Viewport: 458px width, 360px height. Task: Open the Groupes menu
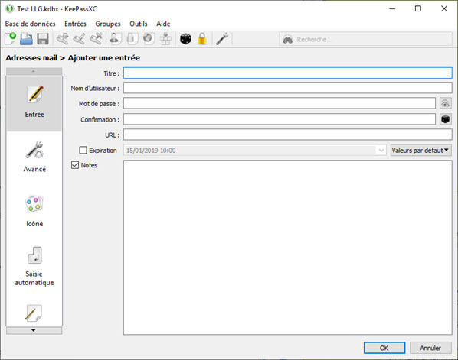pyautogui.click(x=108, y=24)
